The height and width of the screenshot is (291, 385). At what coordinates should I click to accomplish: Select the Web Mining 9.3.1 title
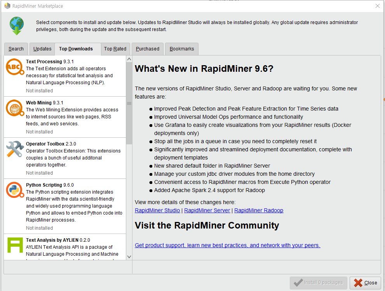[45, 103]
